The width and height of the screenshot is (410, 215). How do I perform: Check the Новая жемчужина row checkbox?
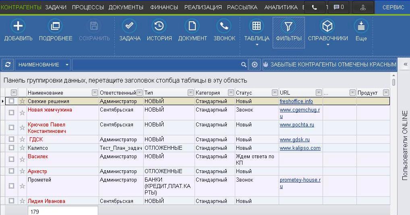click(11, 112)
